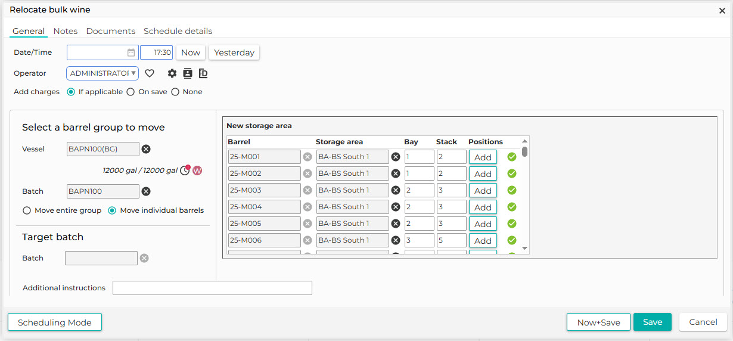Edit Bay value for barrel 25-M002
Viewport: 733px width, 341px height.
420,173
